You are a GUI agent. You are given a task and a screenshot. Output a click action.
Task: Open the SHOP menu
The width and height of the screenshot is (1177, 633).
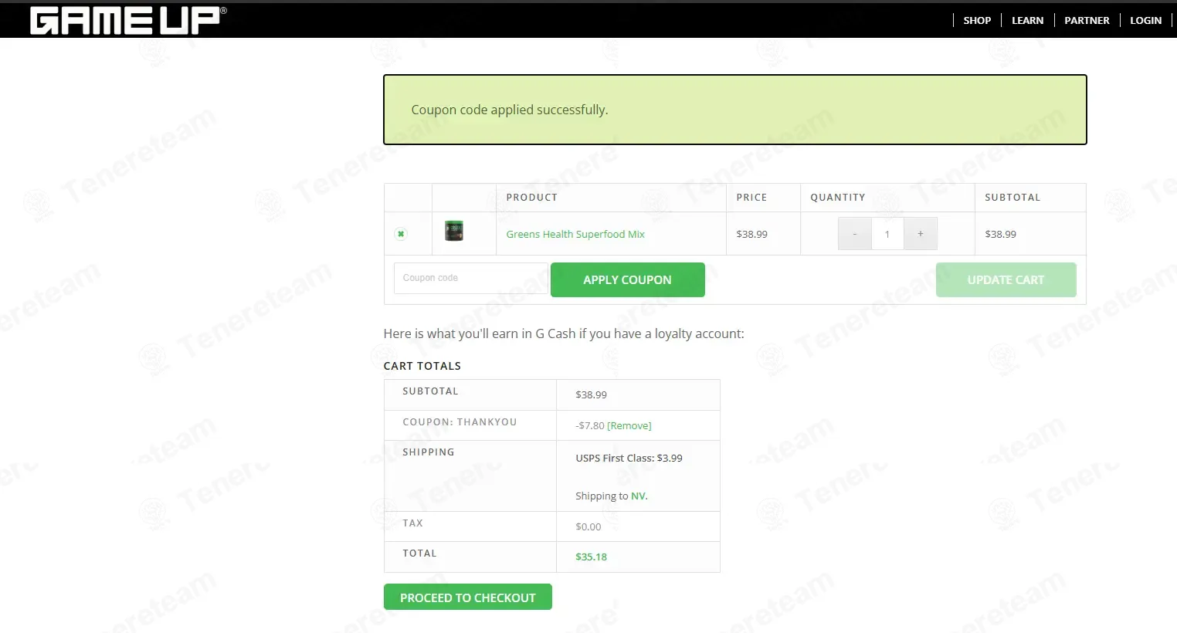tap(977, 21)
